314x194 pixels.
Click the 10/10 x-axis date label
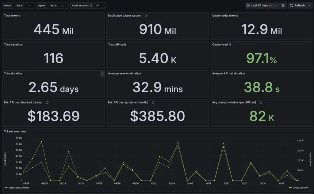pos(226,183)
